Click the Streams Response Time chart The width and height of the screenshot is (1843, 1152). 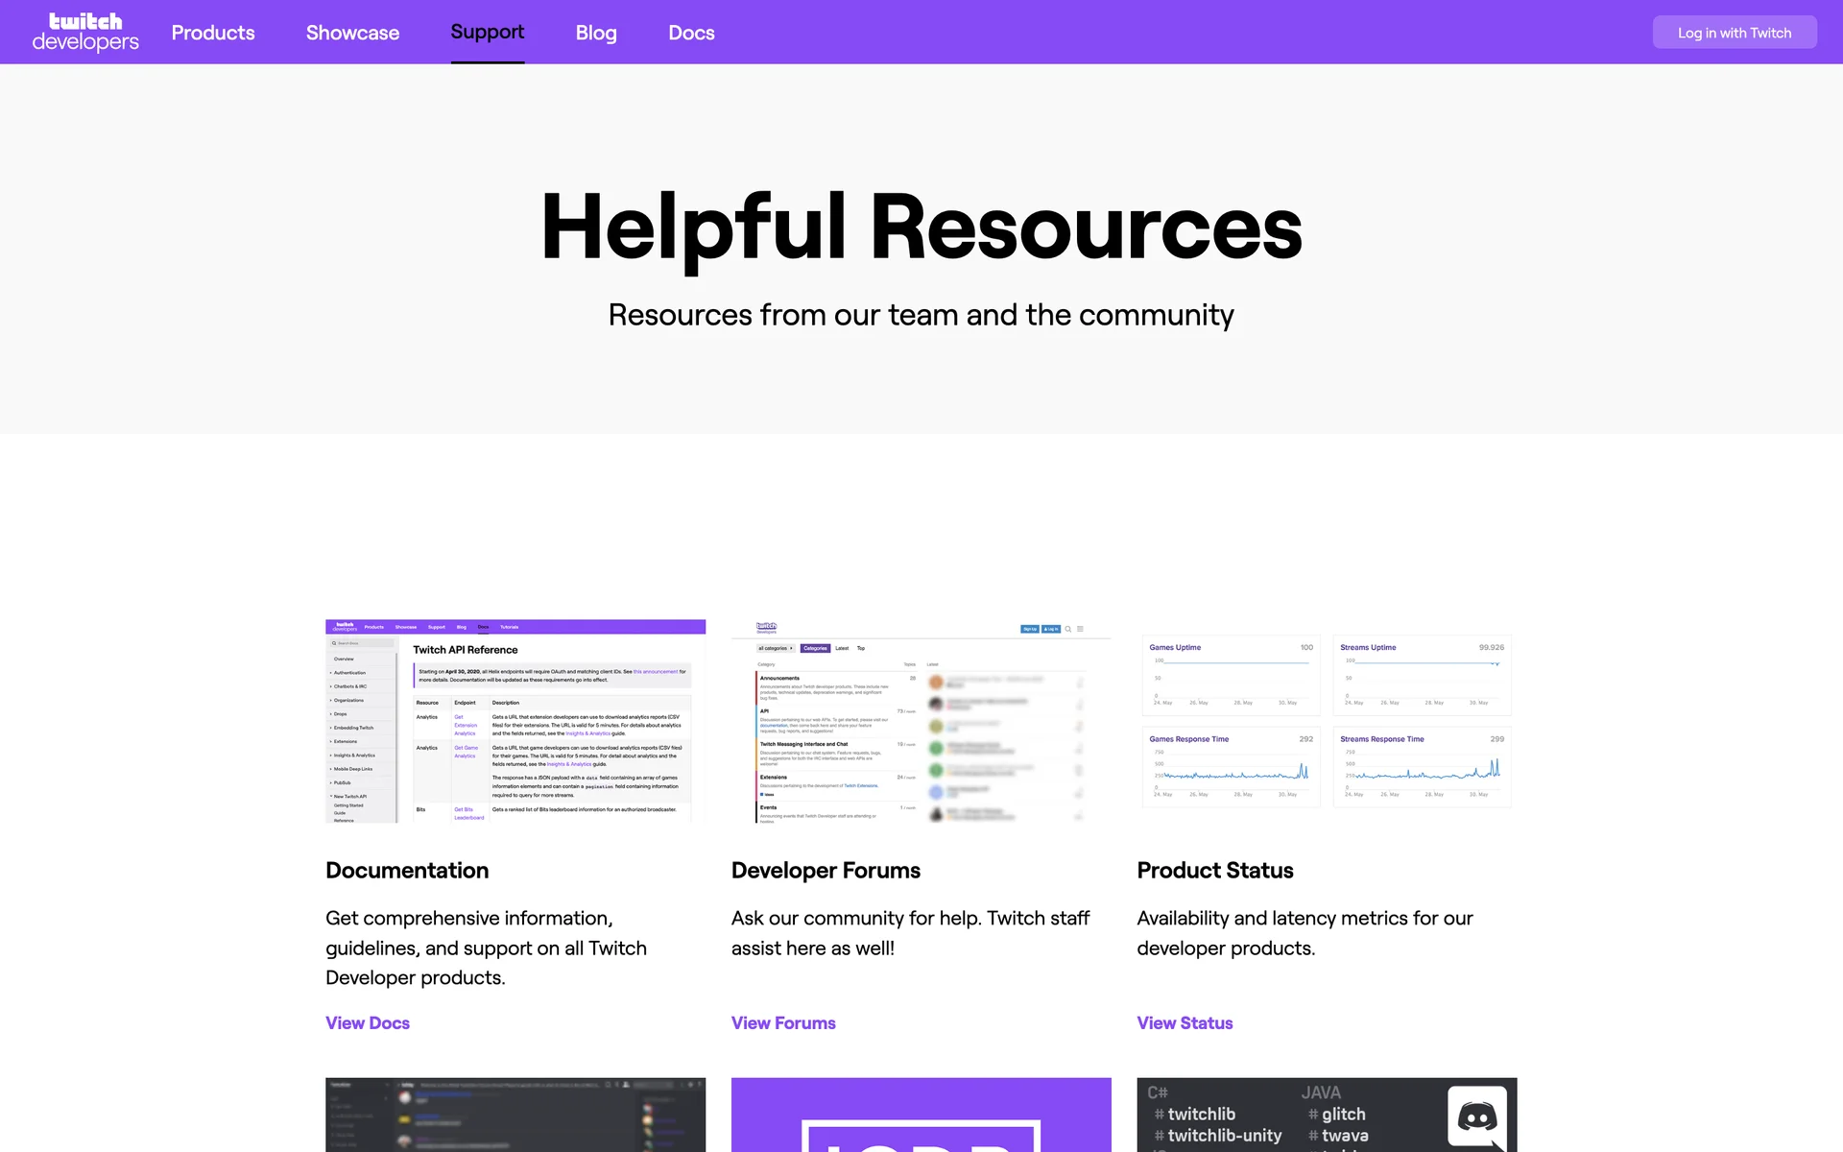pyautogui.click(x=1422, y=767)
